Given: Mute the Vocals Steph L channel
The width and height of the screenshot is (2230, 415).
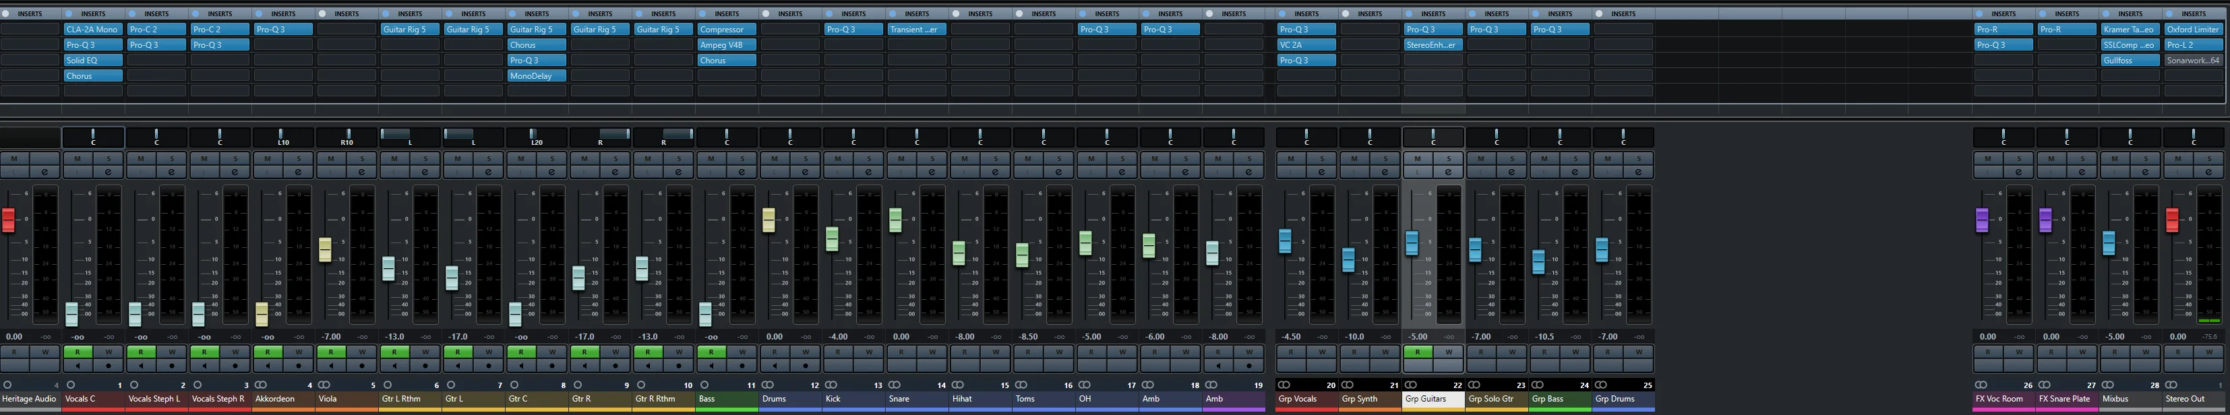Looking at the screenshot, I should pos(141,158).
